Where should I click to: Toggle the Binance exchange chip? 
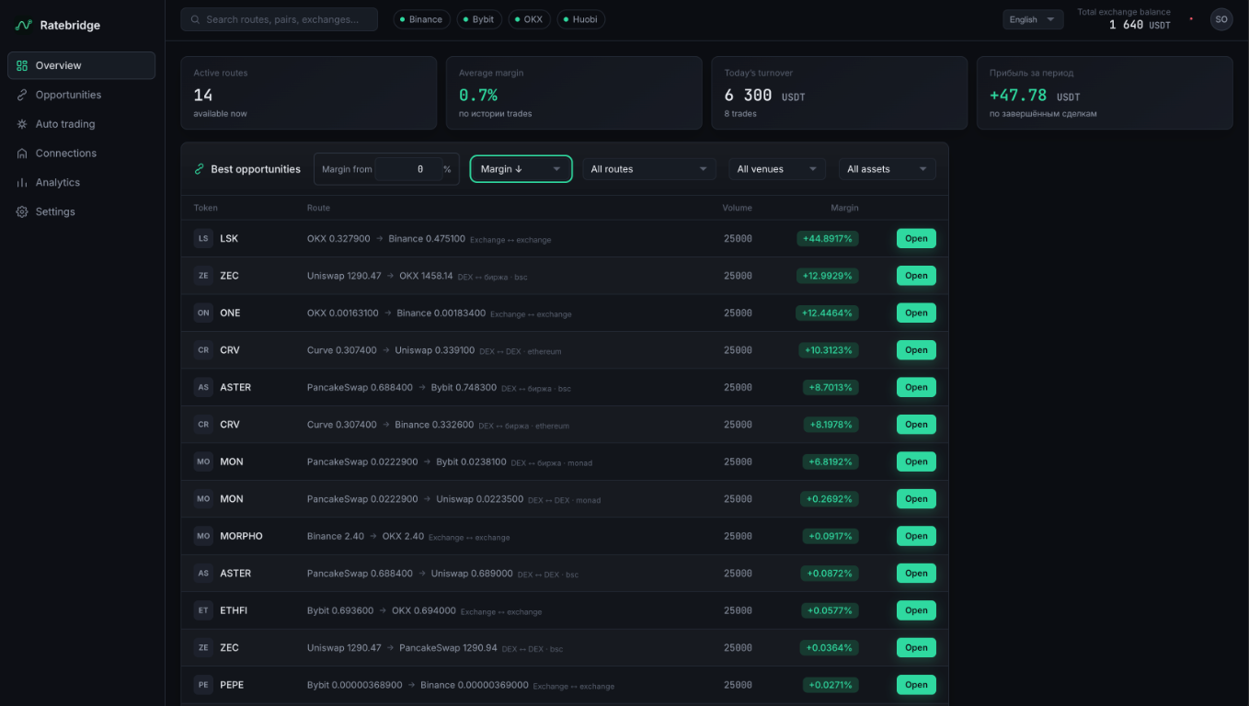click(421, 19)
